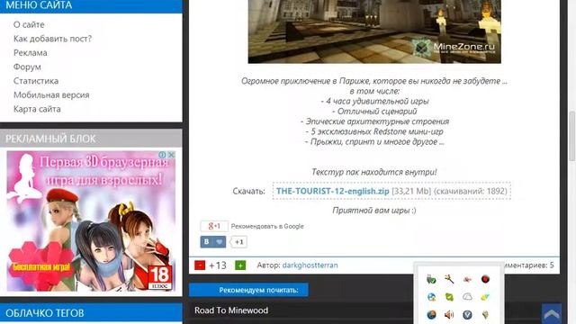Open the 'Реклама' menu link
576x324 pixels.
(x=30, y=52)
